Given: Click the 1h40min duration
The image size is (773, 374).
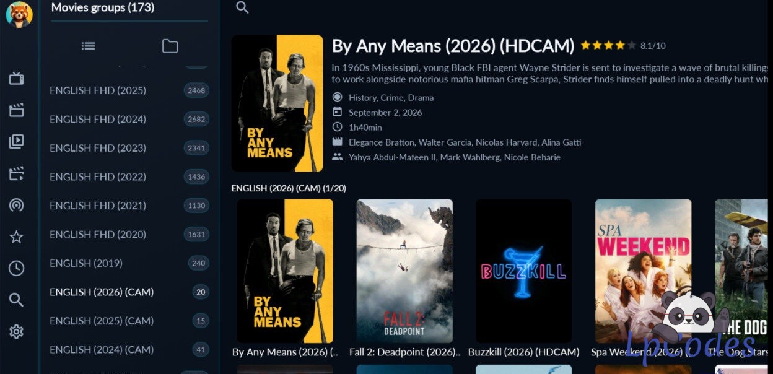Looking at the screenshot, I should click(365, 127).
